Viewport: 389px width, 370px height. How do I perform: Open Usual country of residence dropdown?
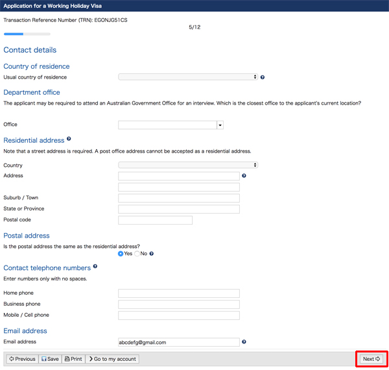pyautogui.click(x=188, y=77)
